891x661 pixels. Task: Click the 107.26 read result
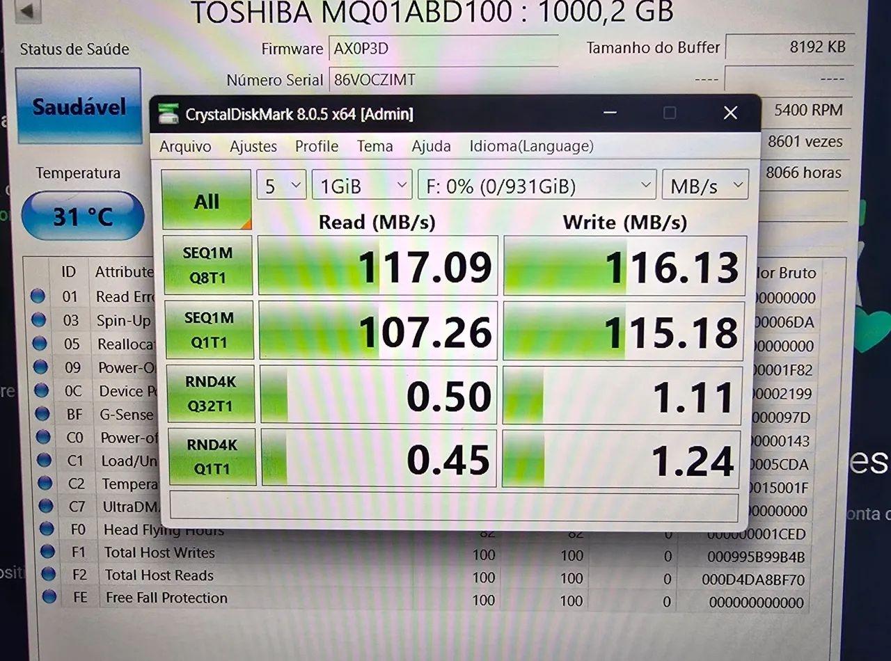(379, 330)
